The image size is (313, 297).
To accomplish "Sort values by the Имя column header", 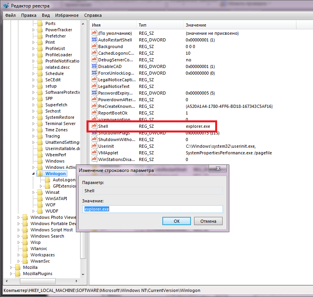I will (x=113, y=25).
